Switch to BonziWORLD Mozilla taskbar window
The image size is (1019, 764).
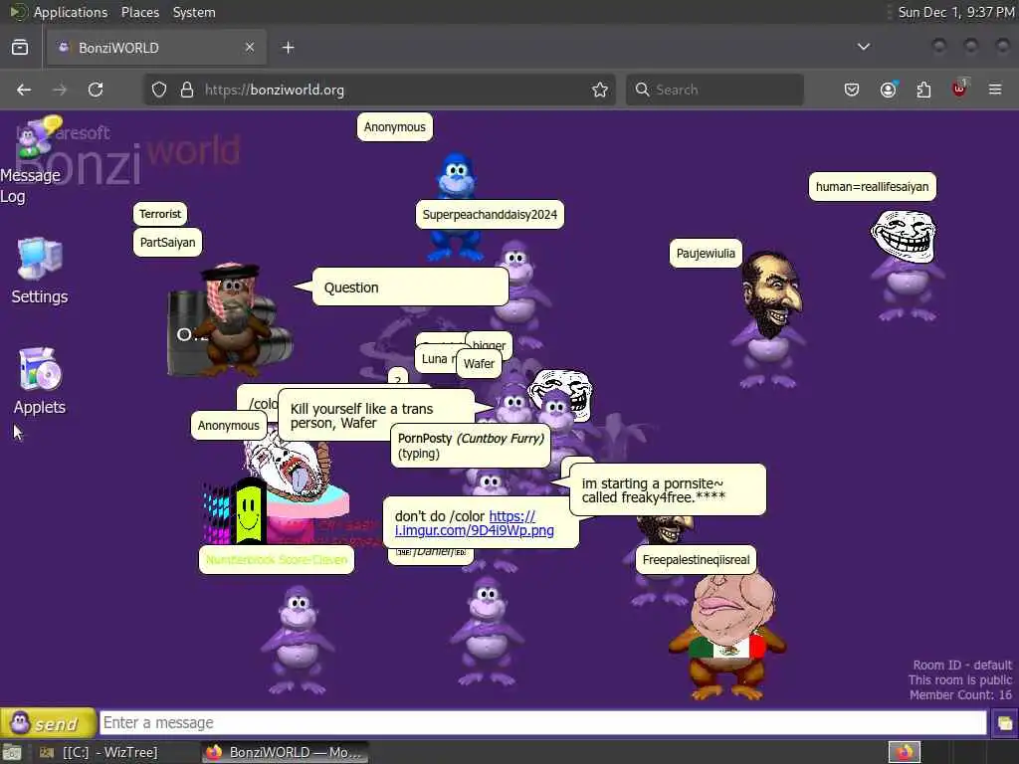285,752
